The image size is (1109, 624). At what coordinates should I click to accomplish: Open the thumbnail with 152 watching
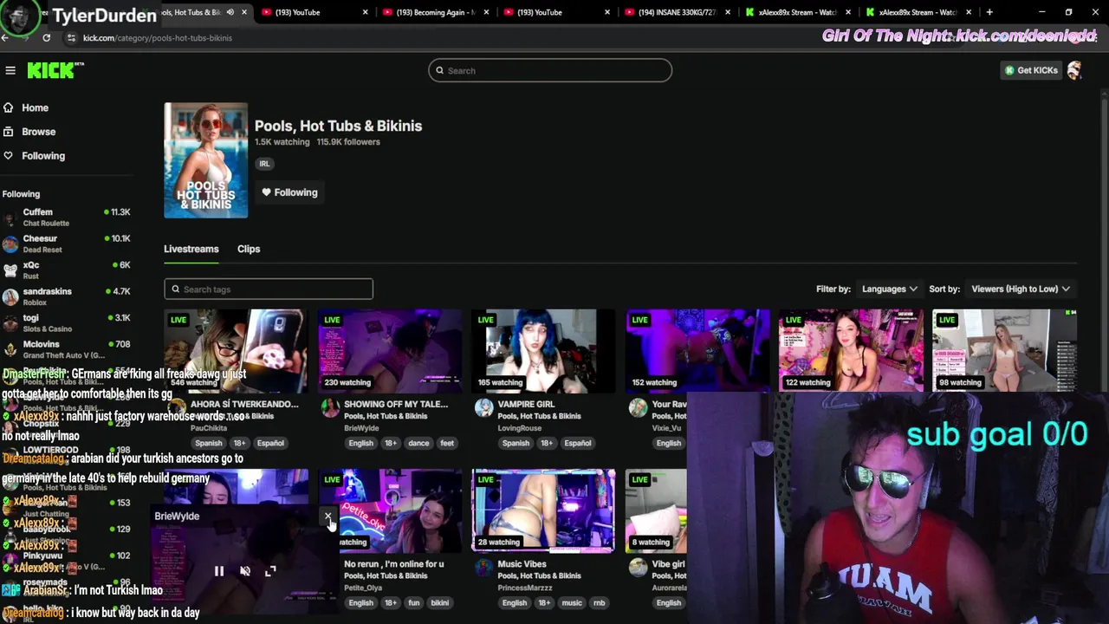click(697, 350)
